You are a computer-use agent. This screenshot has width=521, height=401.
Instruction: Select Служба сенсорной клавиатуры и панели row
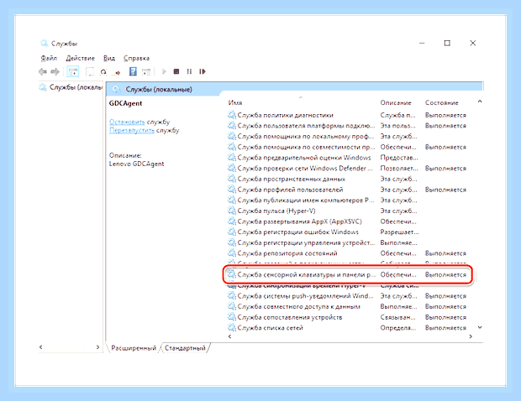click(x=347, y=274)
